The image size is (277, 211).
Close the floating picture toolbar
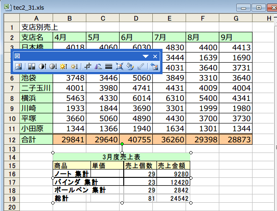(155, 56)
